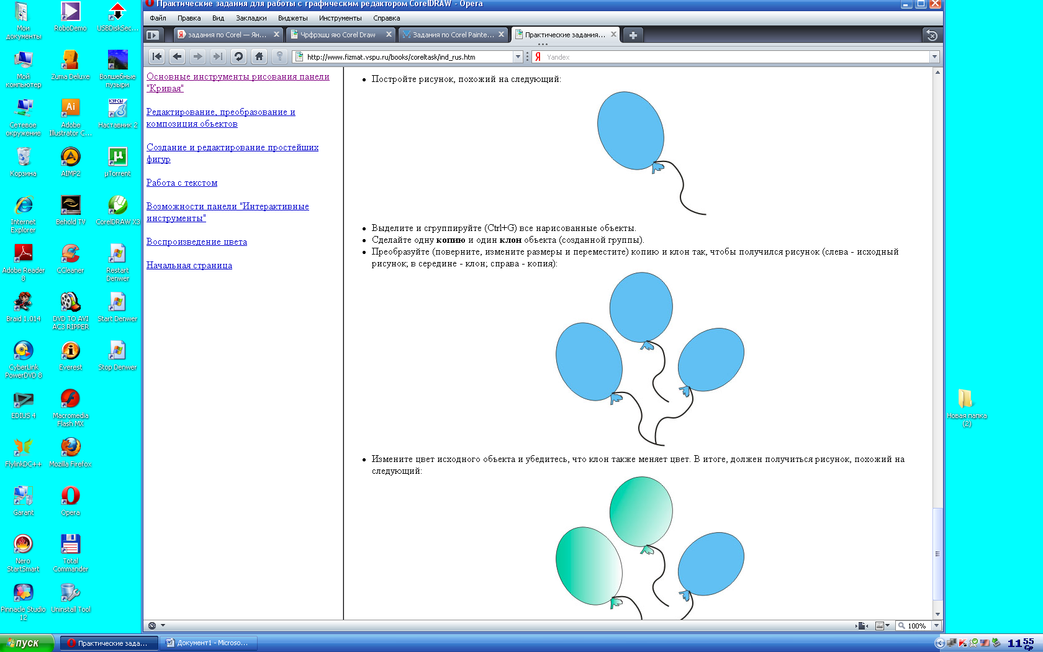Open a new tab with plus button
The height and width of the screenshot is (652, 1043).
tap(633, 35)
